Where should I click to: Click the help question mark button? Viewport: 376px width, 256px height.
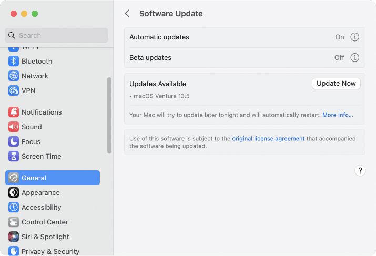pyautogui.click(x=360, y=170)
